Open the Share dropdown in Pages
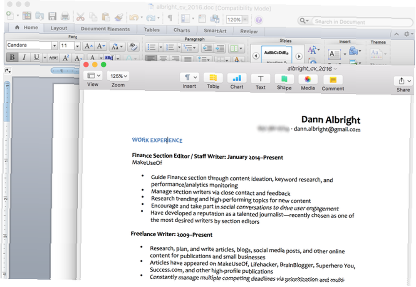 pos(403,81)
